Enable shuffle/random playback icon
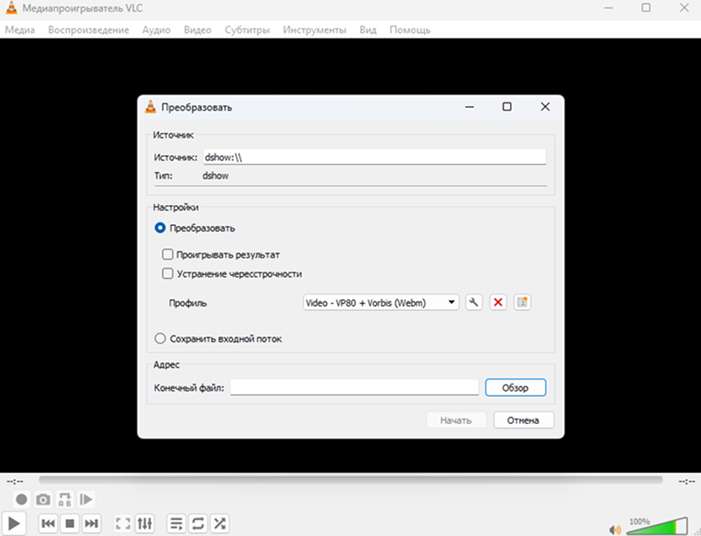This screenshot has width=701, height=536. [220, 523]
